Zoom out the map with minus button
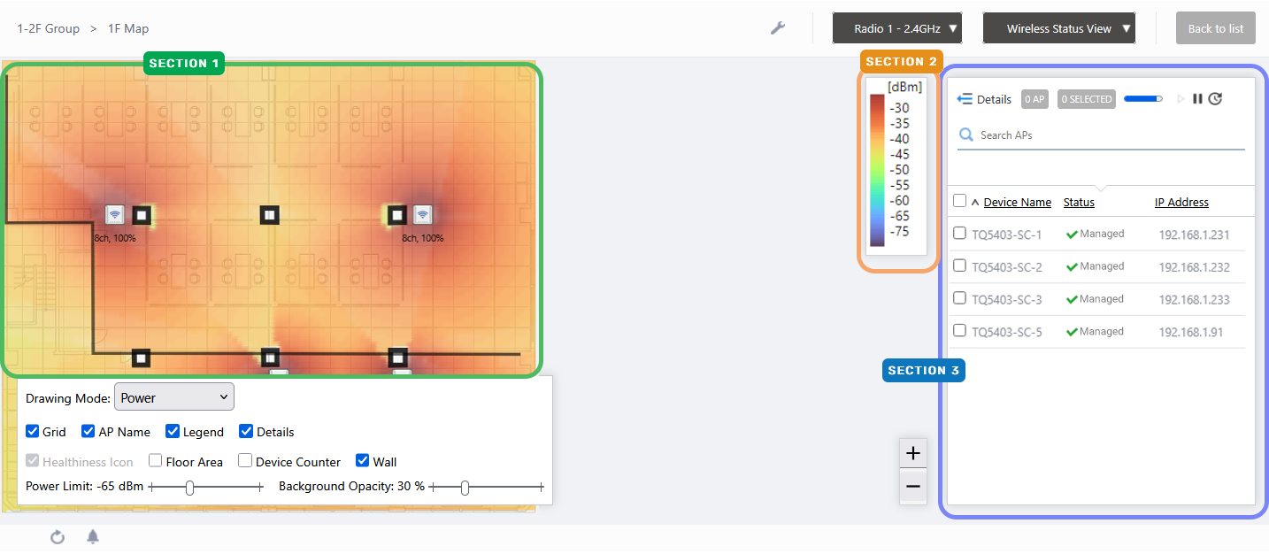Image resolution: width=1269 pixels, height=554 pixels. 913,487
